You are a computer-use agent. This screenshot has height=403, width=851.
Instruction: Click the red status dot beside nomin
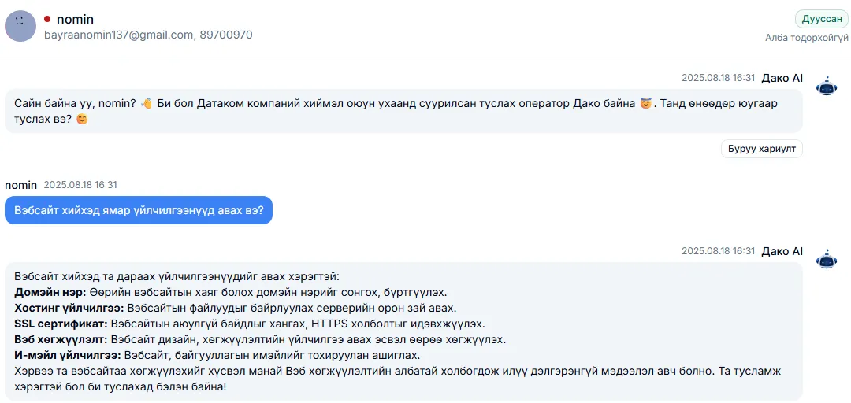point(47,20)
